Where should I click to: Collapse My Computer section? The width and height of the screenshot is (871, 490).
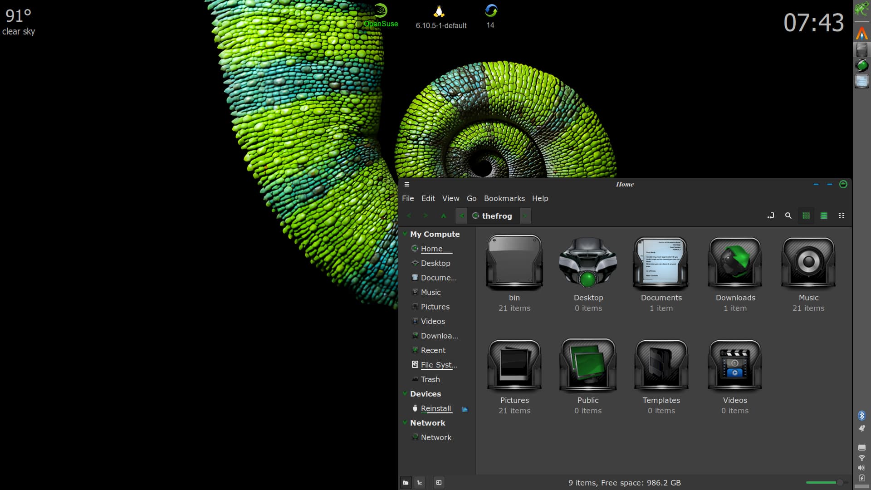405,234
